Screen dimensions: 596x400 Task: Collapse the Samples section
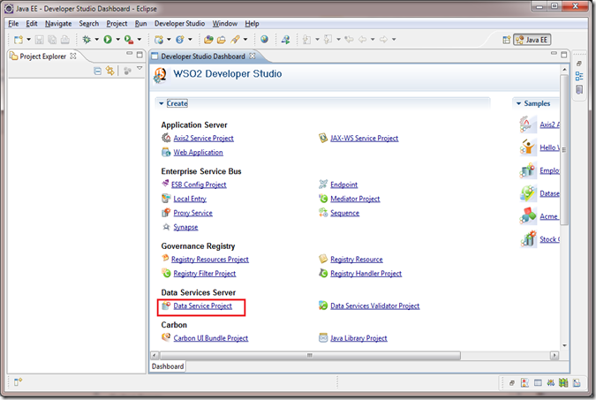518,103
